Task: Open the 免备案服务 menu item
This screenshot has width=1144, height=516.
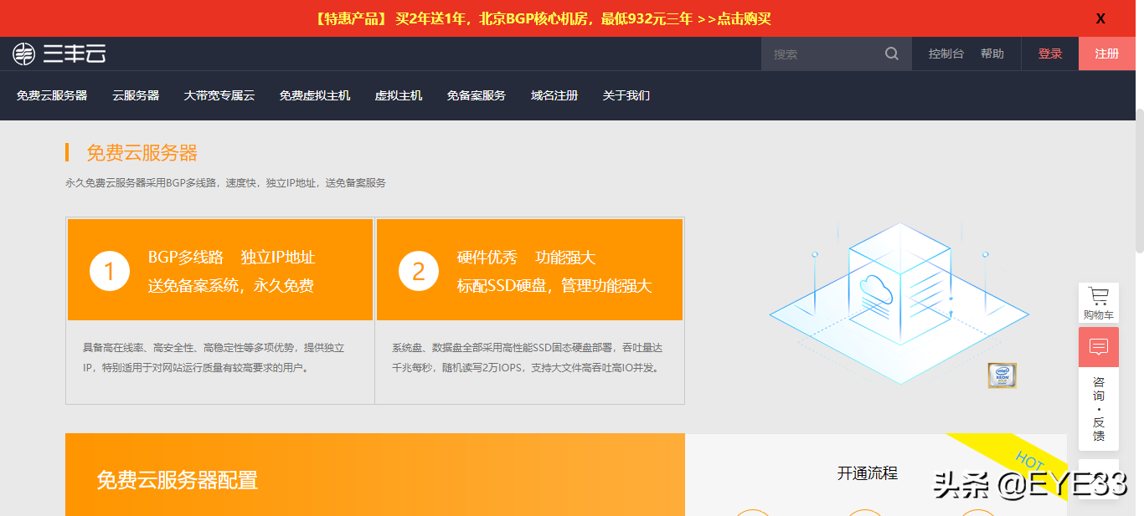Action: pos(477,95)
